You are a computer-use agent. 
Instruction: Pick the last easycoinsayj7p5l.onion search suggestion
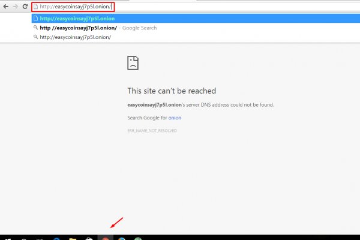(x=75, y=37)
